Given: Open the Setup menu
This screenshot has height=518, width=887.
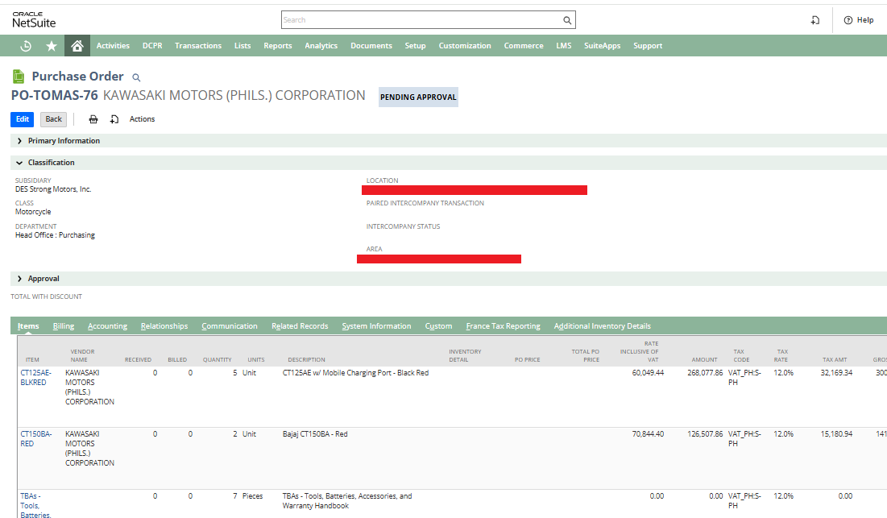Looking at the screenshot, I should (415, 46).
